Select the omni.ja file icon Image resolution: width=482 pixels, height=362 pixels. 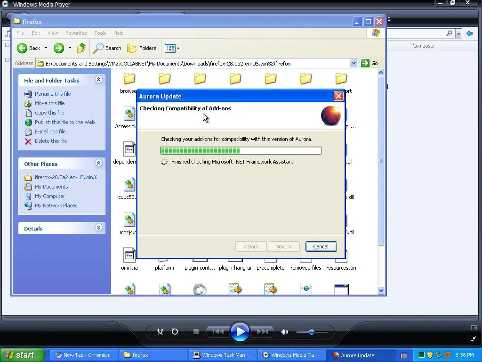click(x=129, y=255)
